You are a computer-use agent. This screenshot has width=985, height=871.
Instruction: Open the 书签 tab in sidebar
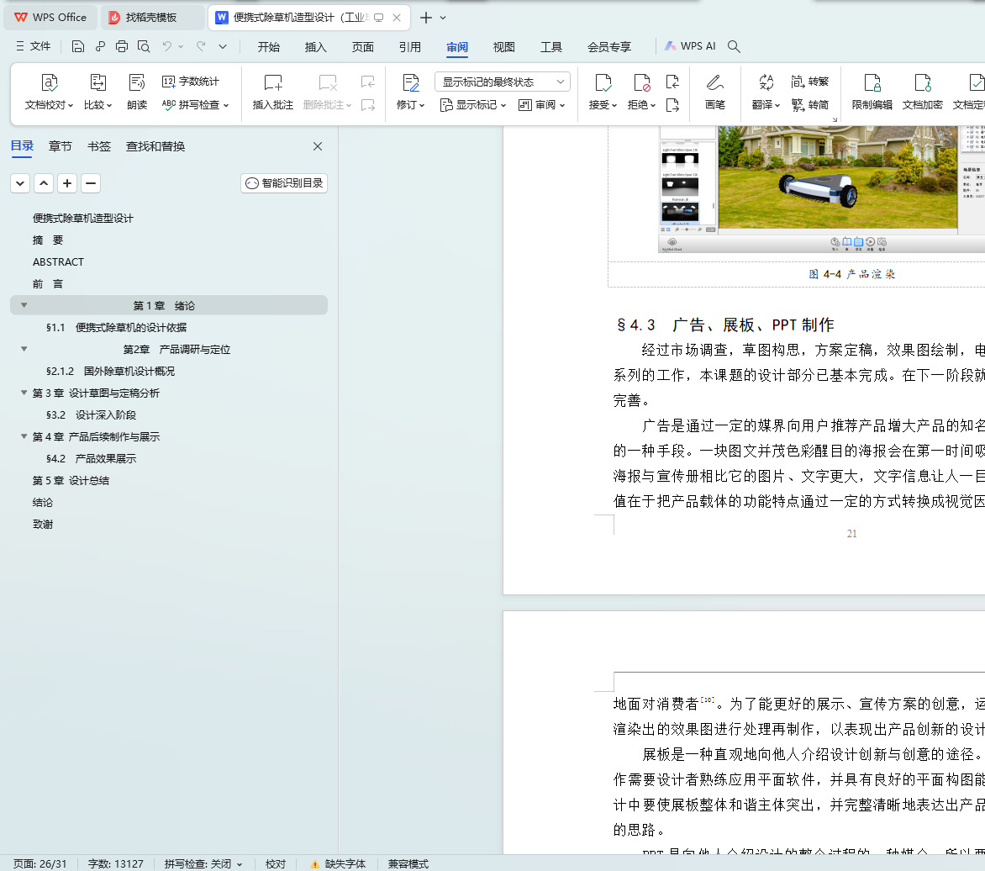tap(99, 146)
